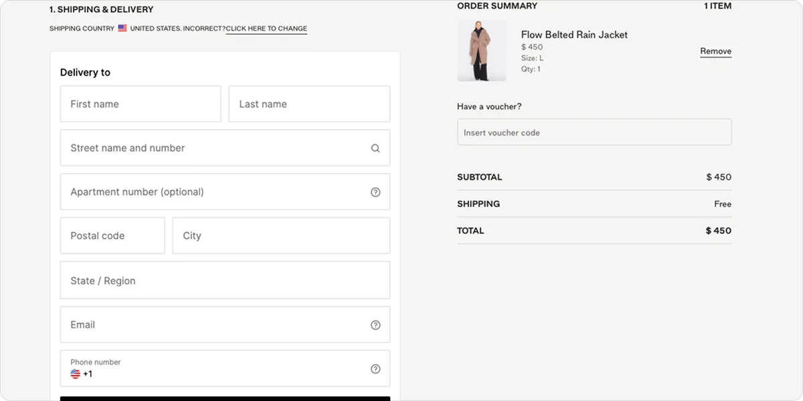Screen dimensions: 803x401
Task: Click the 'Have a voucher?' label
Action: pyautogui.click(x=489, y=106)
